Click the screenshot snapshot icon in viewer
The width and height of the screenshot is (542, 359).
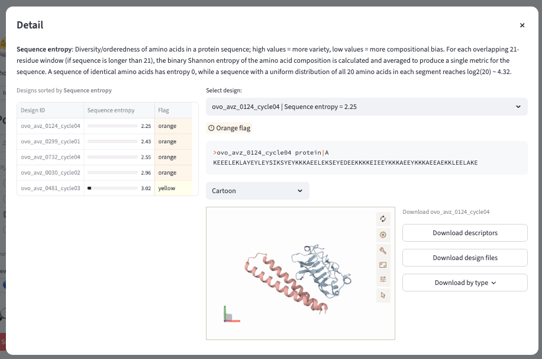[x=383, y=235]
